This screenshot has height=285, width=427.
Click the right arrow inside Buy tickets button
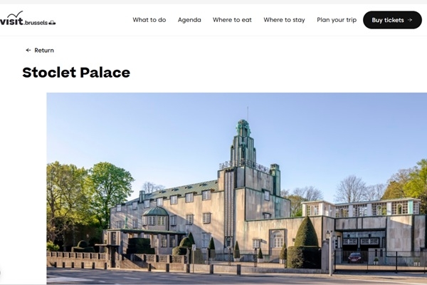coord(410,20)
